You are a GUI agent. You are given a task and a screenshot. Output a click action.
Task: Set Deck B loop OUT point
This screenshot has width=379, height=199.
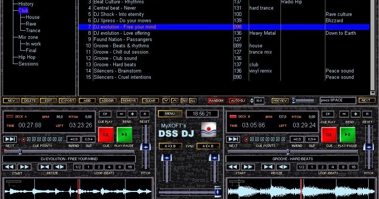(312, 139)
